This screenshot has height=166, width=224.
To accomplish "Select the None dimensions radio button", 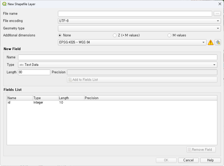I will point(60,35).
